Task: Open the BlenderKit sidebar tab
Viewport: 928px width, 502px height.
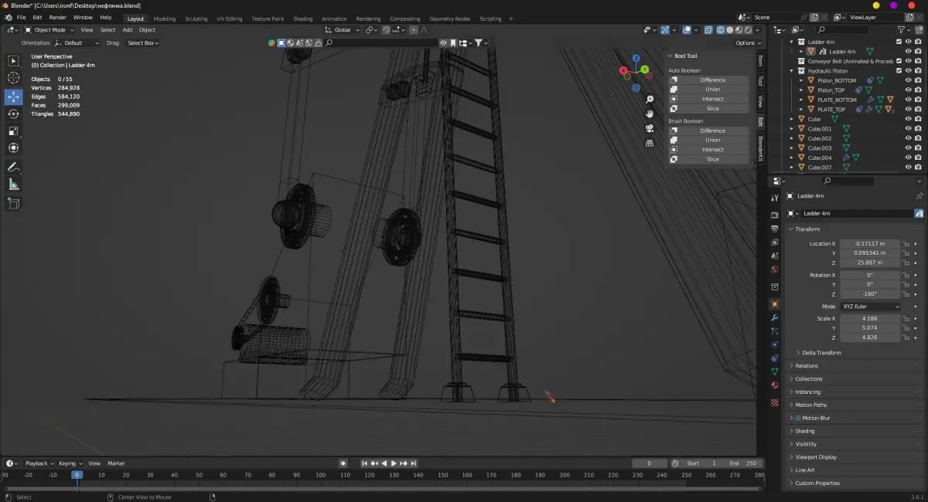Action: (x=760, y=149)
